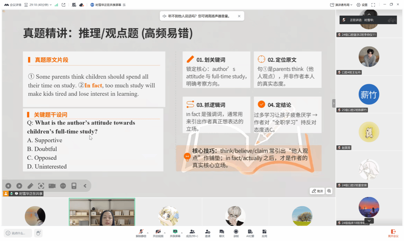This screenshot has width=404, height=241.
Task: Collapse the slide toolbar with the left chevron
Action: (x=85, y=186)
